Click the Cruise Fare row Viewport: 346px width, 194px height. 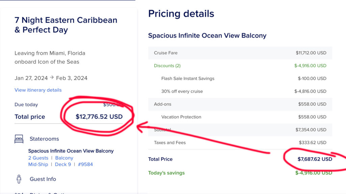tap(240, 53)
